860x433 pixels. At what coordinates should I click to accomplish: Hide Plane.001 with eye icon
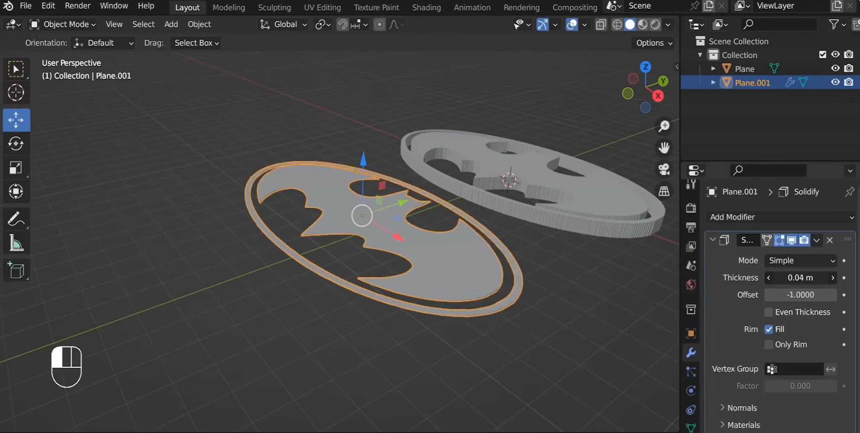coord(835,82)
